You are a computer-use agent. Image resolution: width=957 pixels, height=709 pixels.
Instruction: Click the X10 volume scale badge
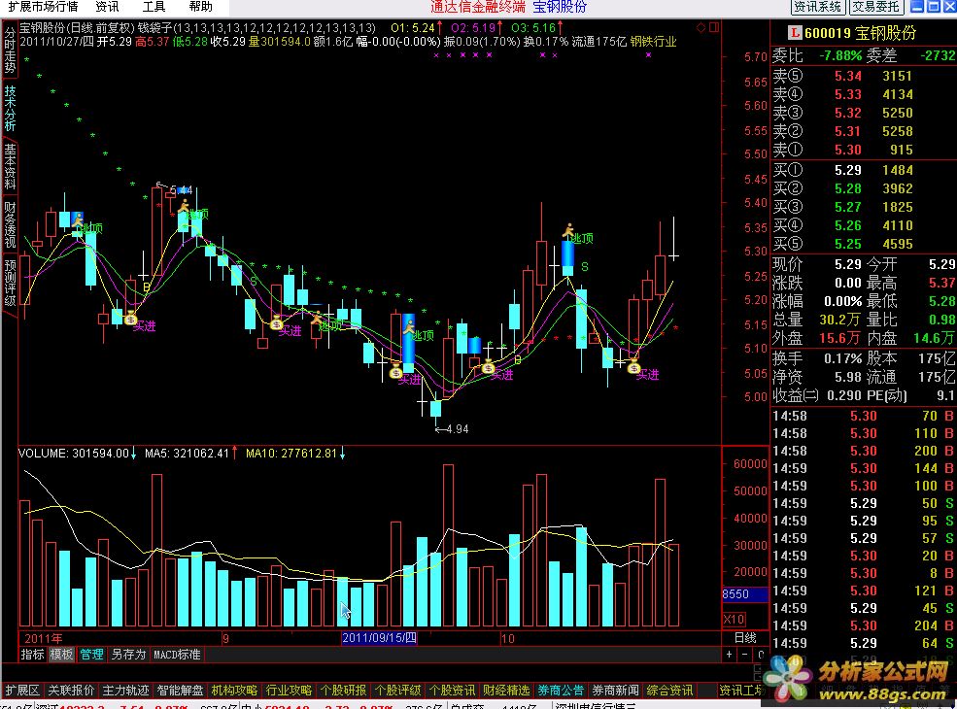734,620
